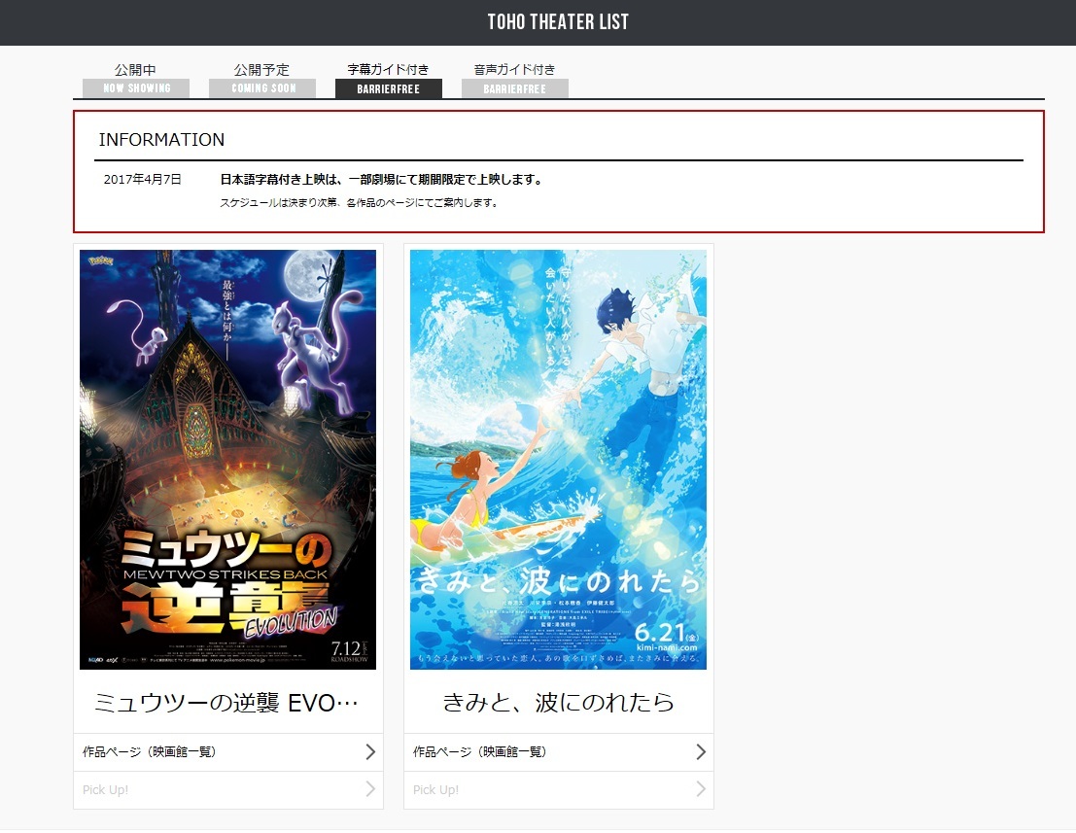Click the ミュウツーの逆襲 EVO… title

pyautogui.click(x=226, y=703)
